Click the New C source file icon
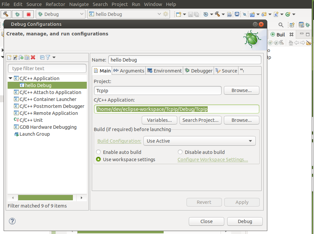This screenshot has width=314, height=234. [x=276, y=14]
